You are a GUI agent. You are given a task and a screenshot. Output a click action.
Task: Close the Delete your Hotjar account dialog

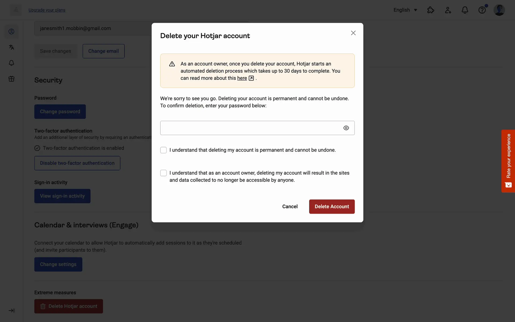click(353, 33)
